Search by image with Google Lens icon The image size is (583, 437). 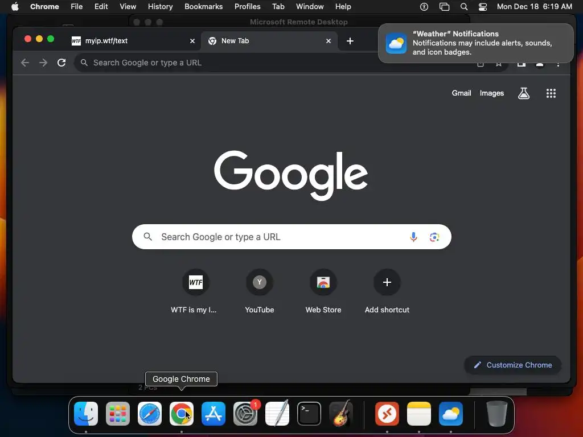click(x=434, y=237)
